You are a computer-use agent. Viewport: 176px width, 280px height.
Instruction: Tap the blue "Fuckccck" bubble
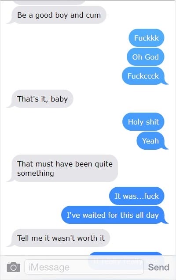point(145,76)
